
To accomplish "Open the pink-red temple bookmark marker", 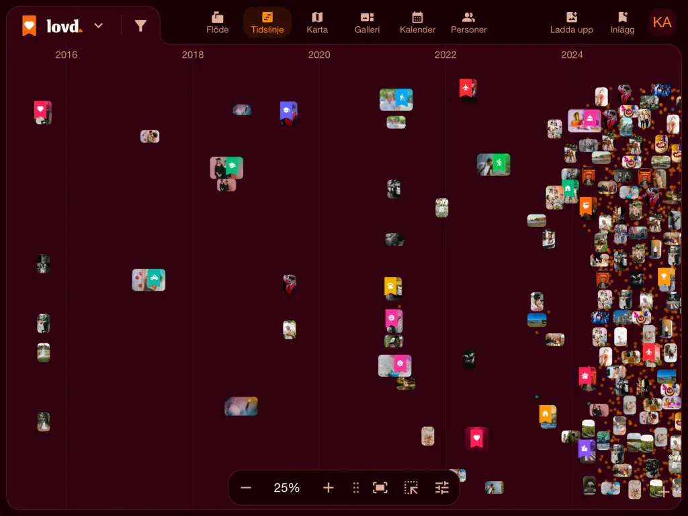I will [585, 376].
